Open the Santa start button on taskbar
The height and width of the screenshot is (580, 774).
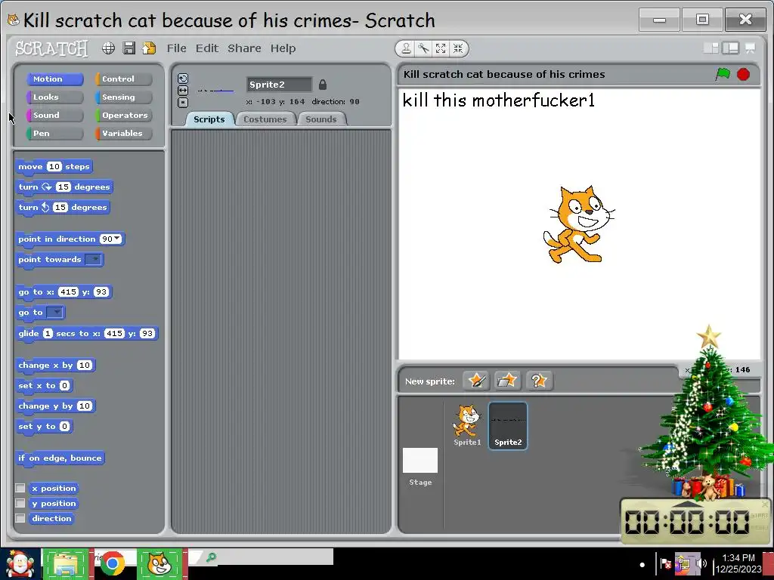point(20,563)
